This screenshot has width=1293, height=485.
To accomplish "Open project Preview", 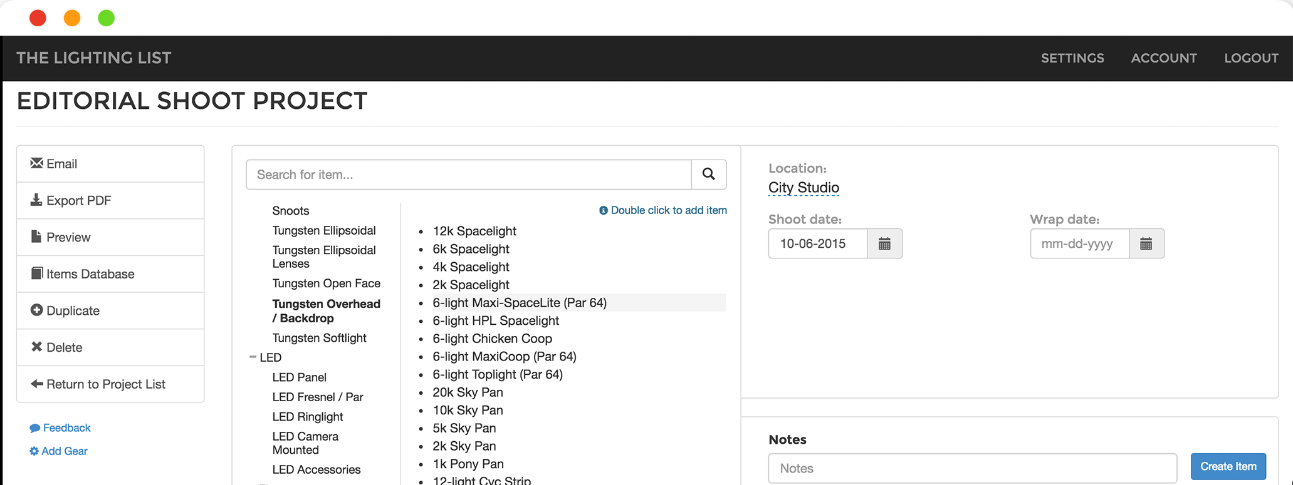I will click(110, 237).
